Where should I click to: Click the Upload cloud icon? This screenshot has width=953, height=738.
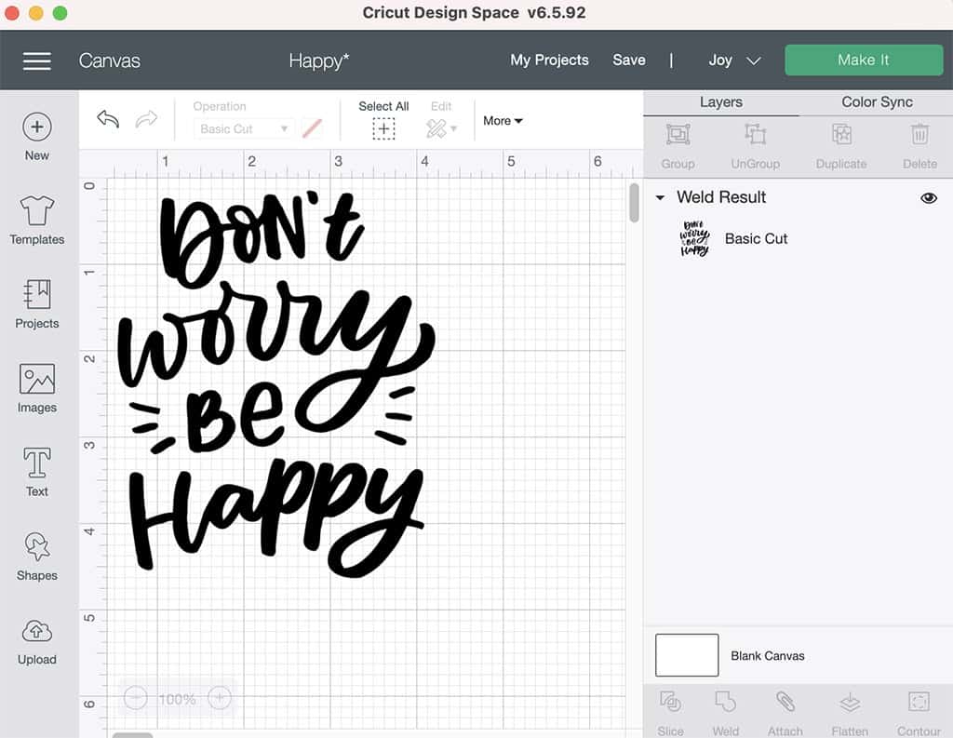pyautogui.click(x=37, y=632)
